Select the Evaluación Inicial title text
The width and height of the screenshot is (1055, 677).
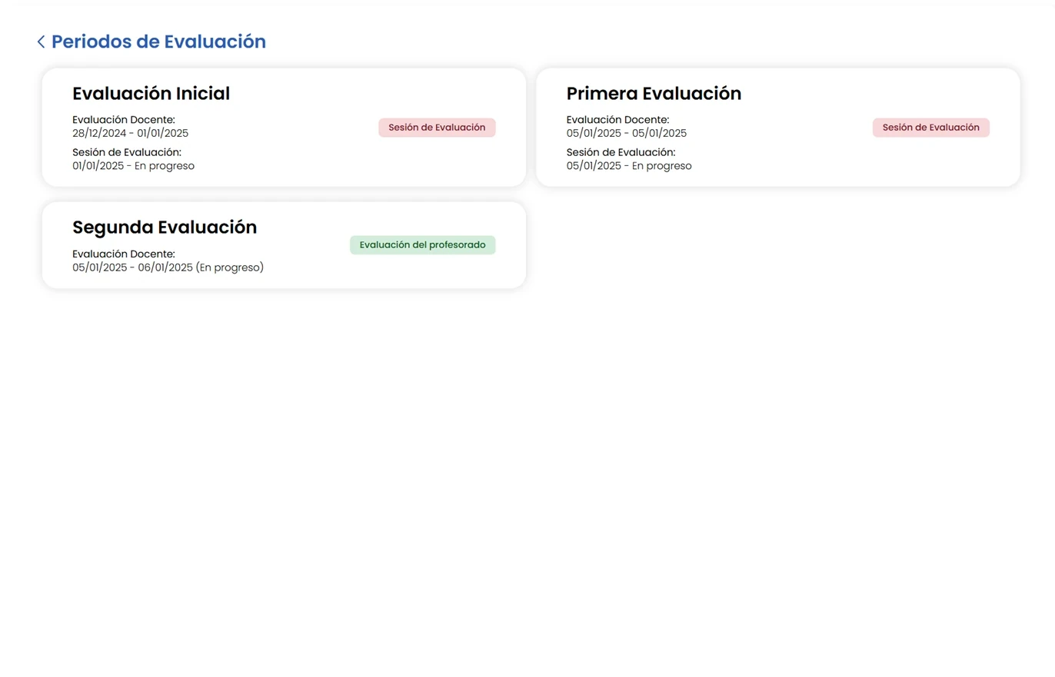coord(151,93)
